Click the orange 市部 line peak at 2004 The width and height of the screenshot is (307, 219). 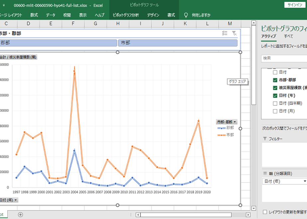74,71
